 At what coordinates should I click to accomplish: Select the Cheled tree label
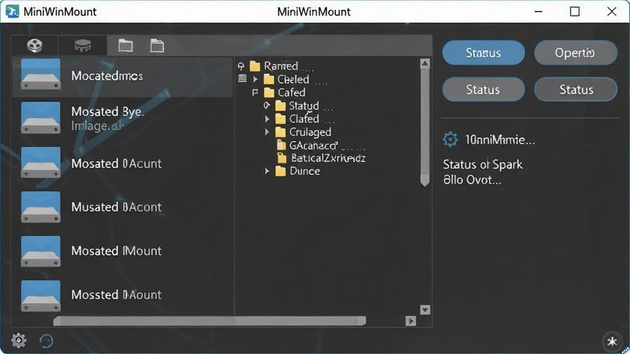[x=293, y=79]
